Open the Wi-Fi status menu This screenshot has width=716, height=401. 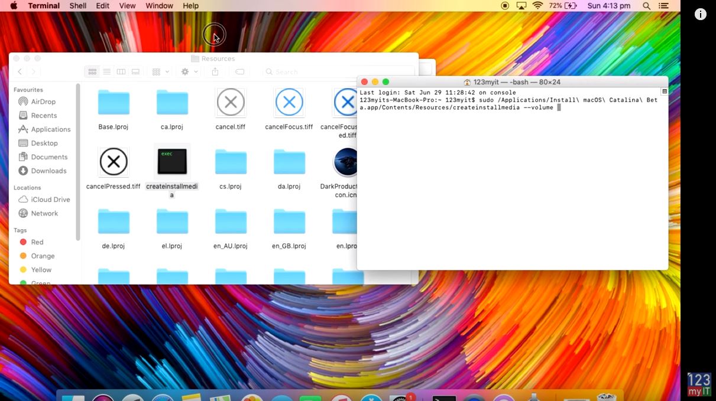tap(537, 6)
